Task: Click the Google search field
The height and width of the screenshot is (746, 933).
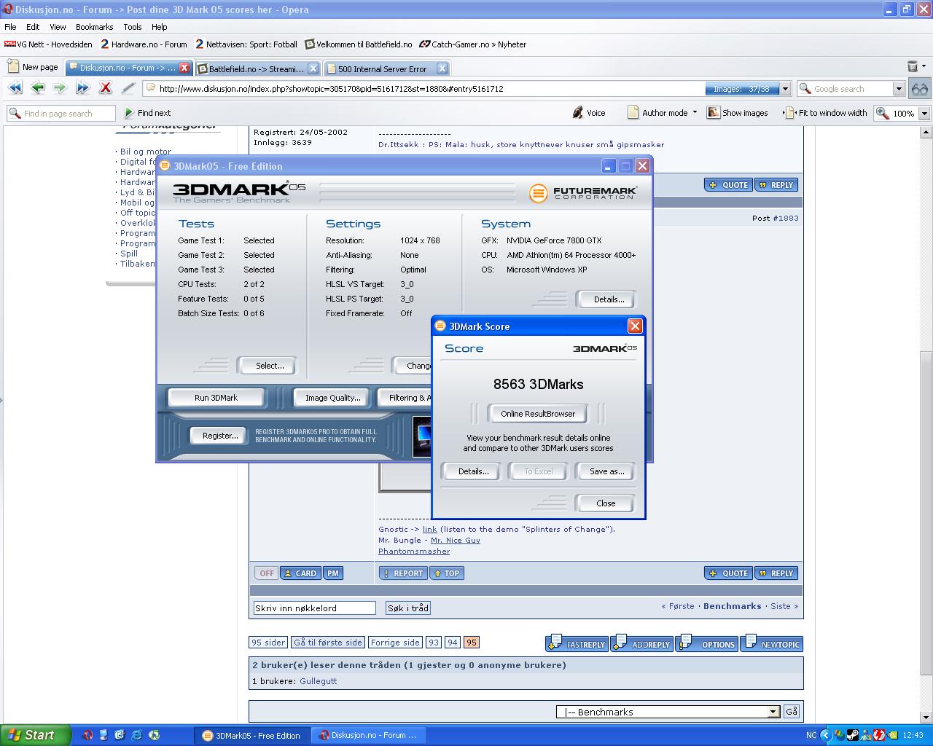Action: (x=846, y=89)
